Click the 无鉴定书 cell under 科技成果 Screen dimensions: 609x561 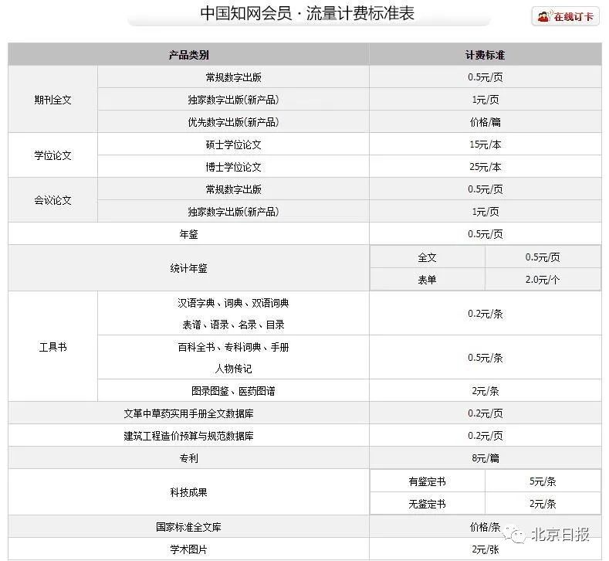pos(427,504)
